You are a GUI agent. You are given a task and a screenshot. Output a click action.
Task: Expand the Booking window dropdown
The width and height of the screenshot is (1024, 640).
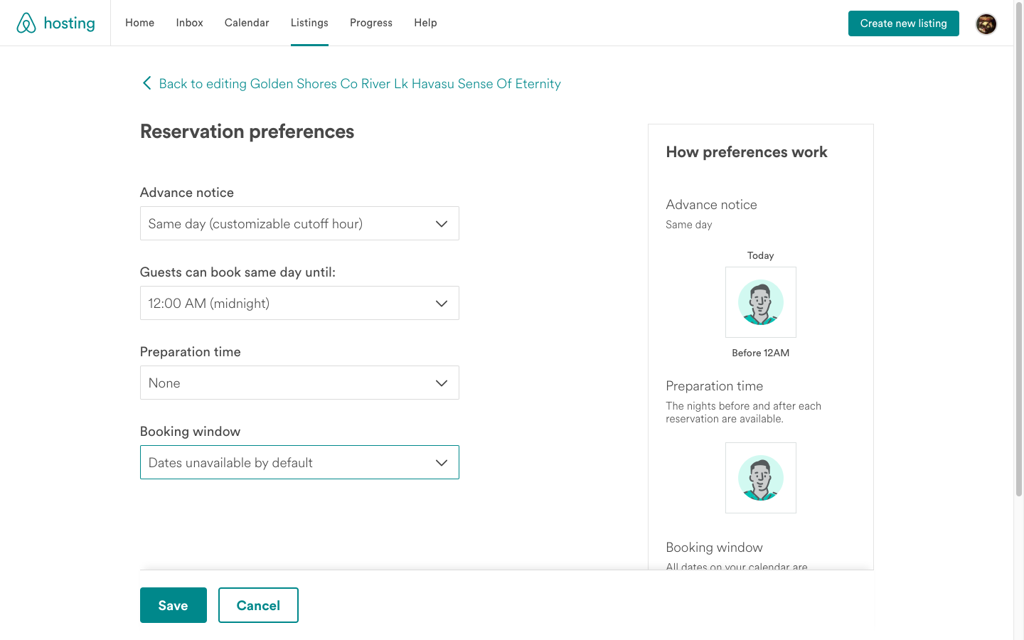click(x=299, y=463)
